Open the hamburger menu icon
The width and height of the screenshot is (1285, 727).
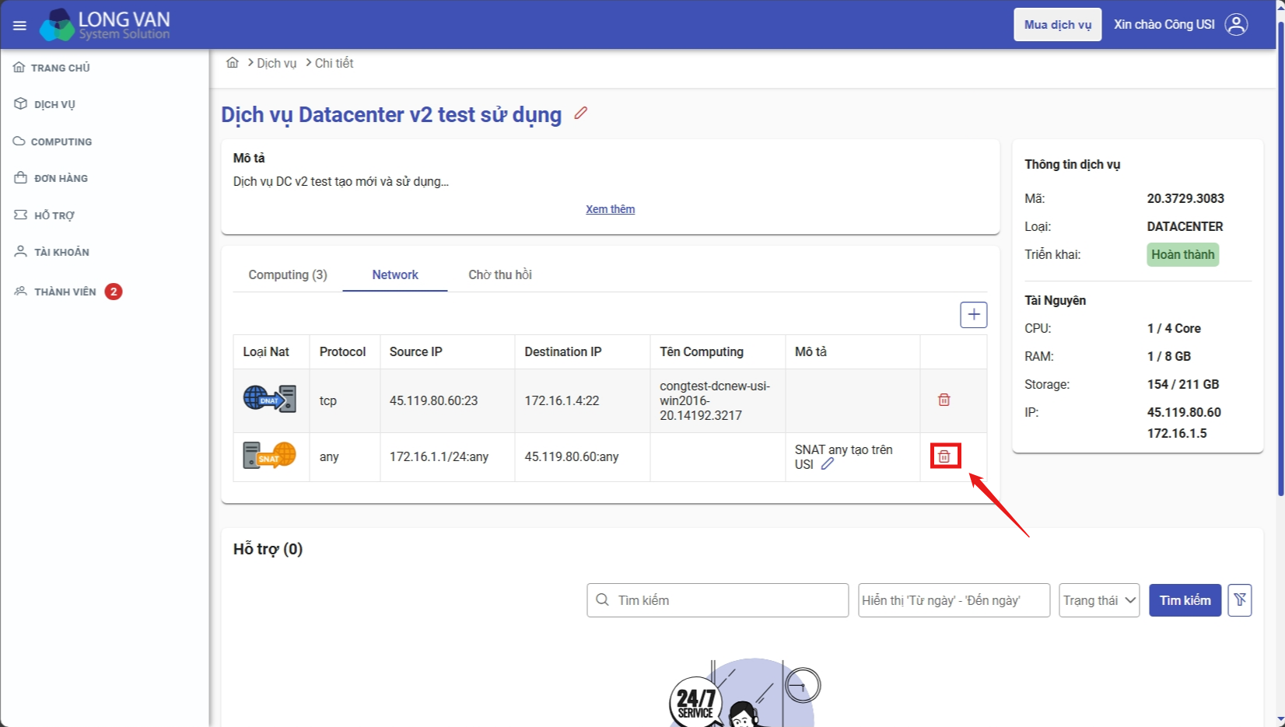[x=19, y=26]
